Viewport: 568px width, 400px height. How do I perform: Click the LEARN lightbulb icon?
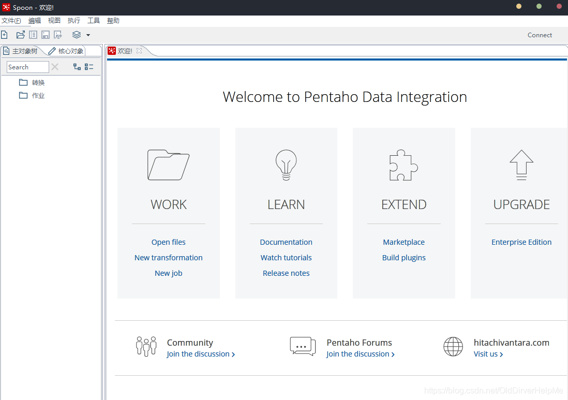286,165
